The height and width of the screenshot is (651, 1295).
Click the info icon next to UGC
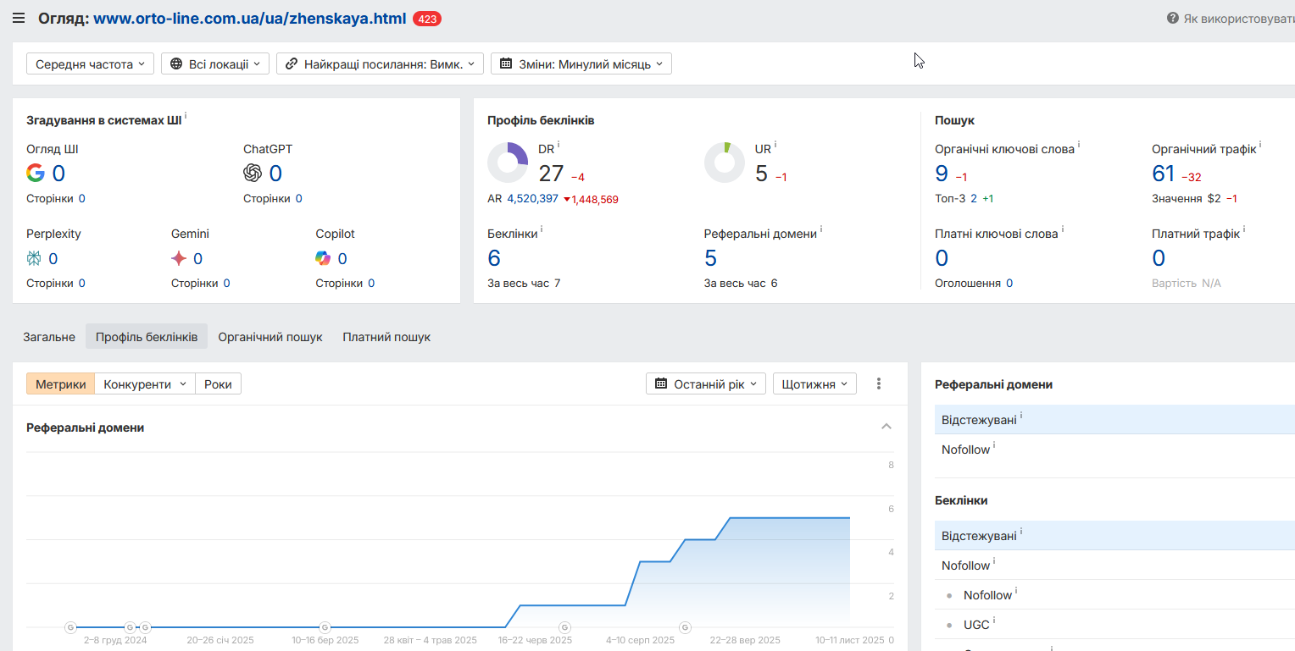994,621
